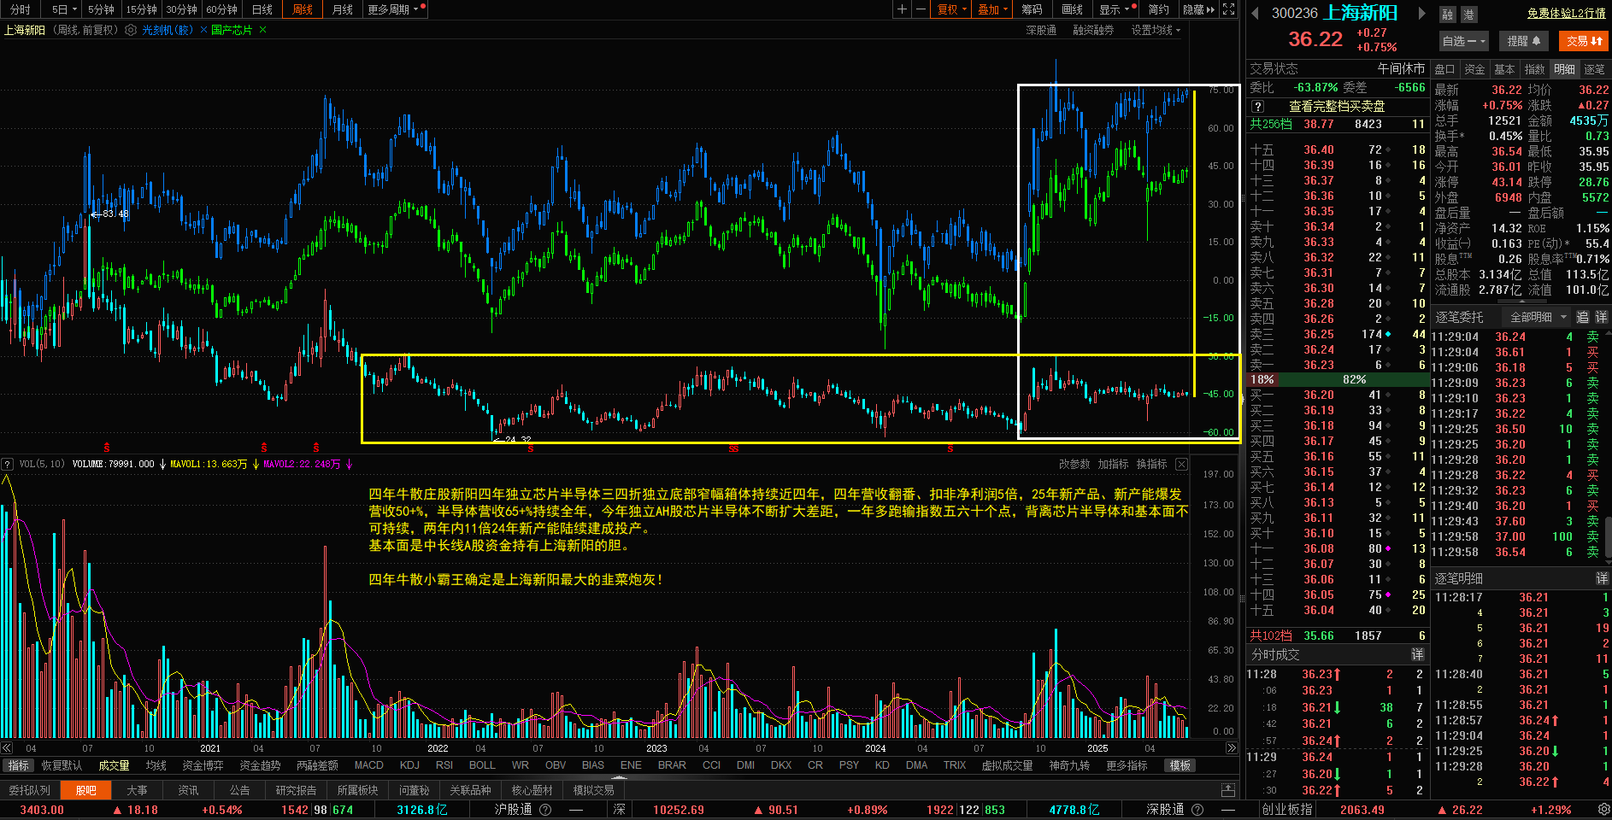This screenshot has width=1612, height=820.
Task: Close the volume indicator panel
Action: pyautogui.click(x=1181, y=464)
